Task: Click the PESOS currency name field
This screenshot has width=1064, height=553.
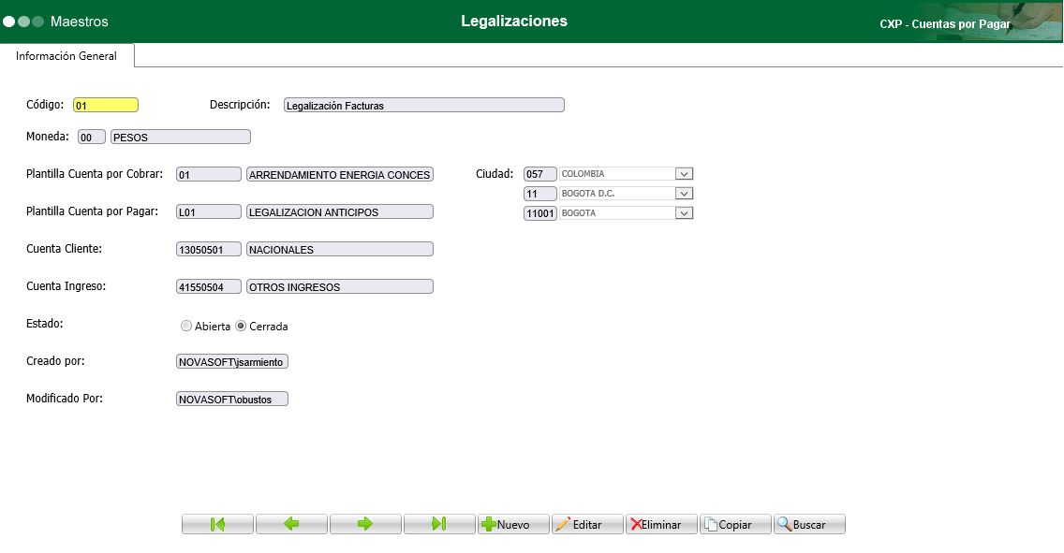Action: [181, 137]
